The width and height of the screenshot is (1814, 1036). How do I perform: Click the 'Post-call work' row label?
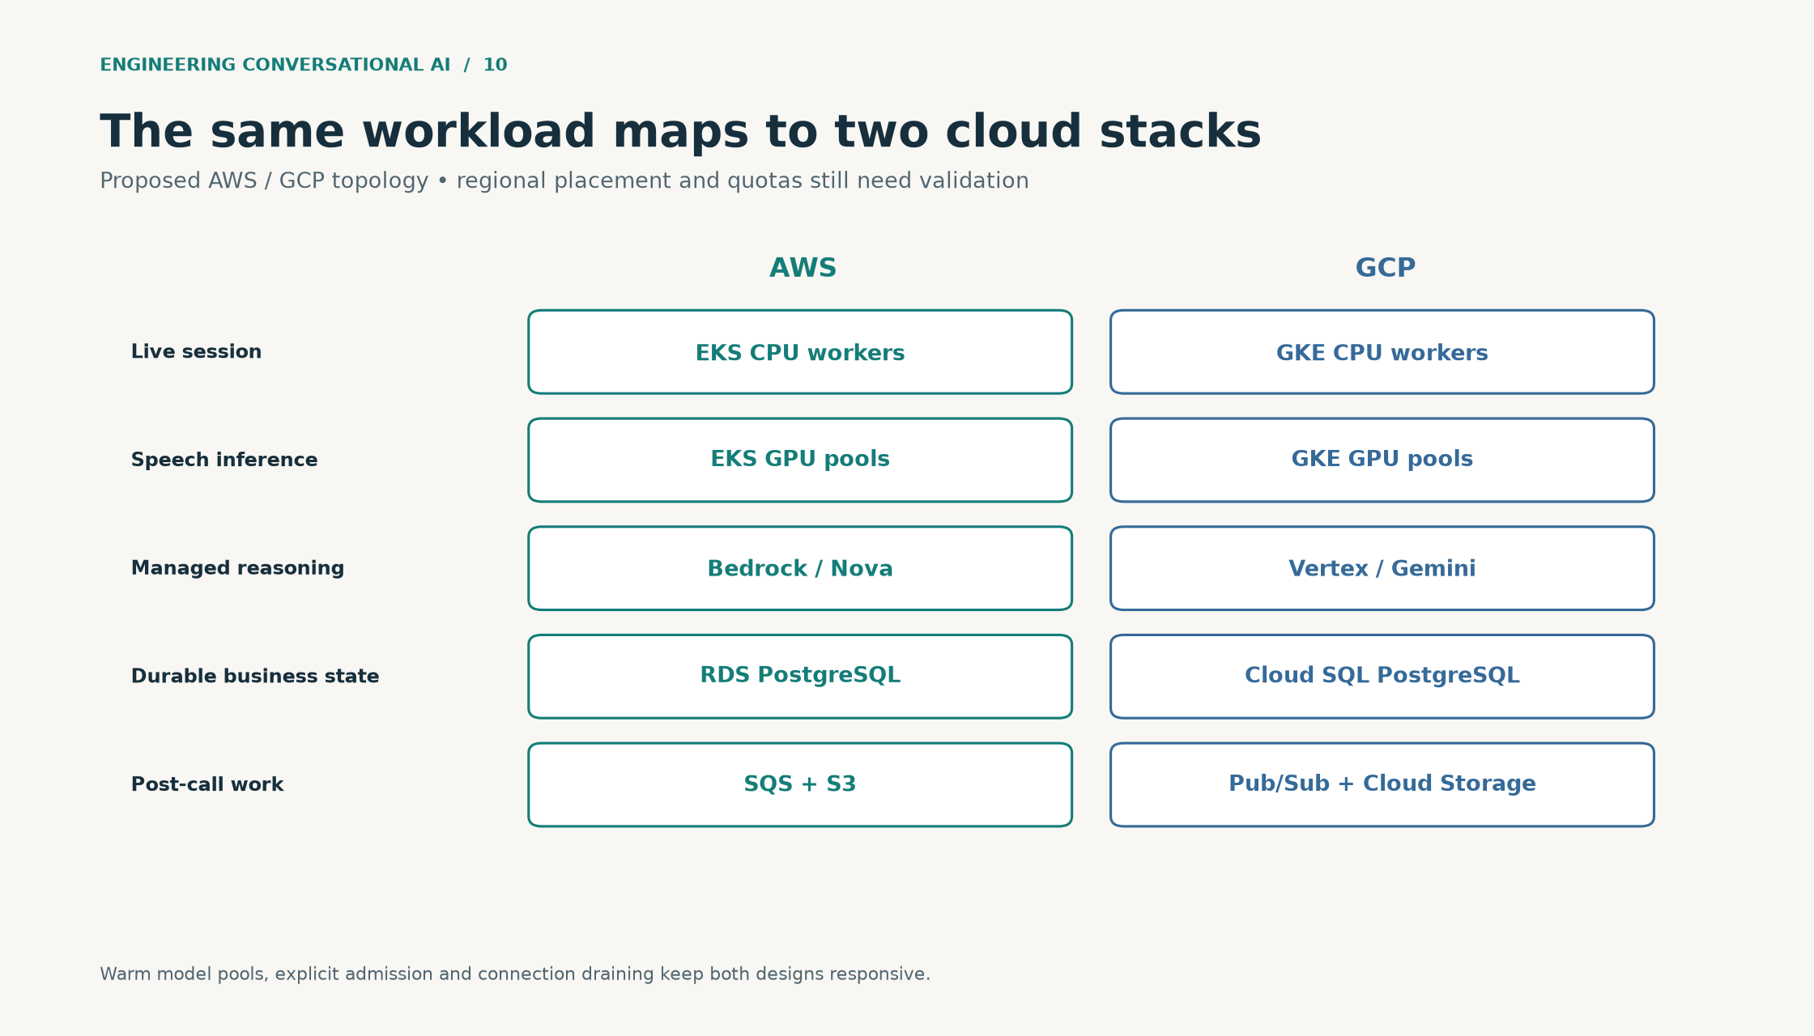207,784
